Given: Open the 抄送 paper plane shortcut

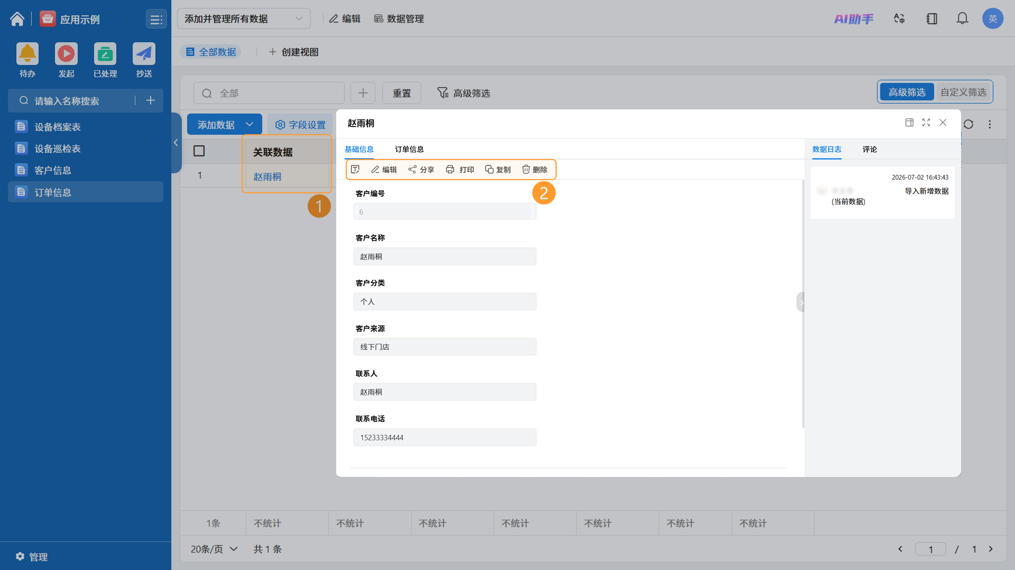Looking at the screenshot, I should (144, 53).
